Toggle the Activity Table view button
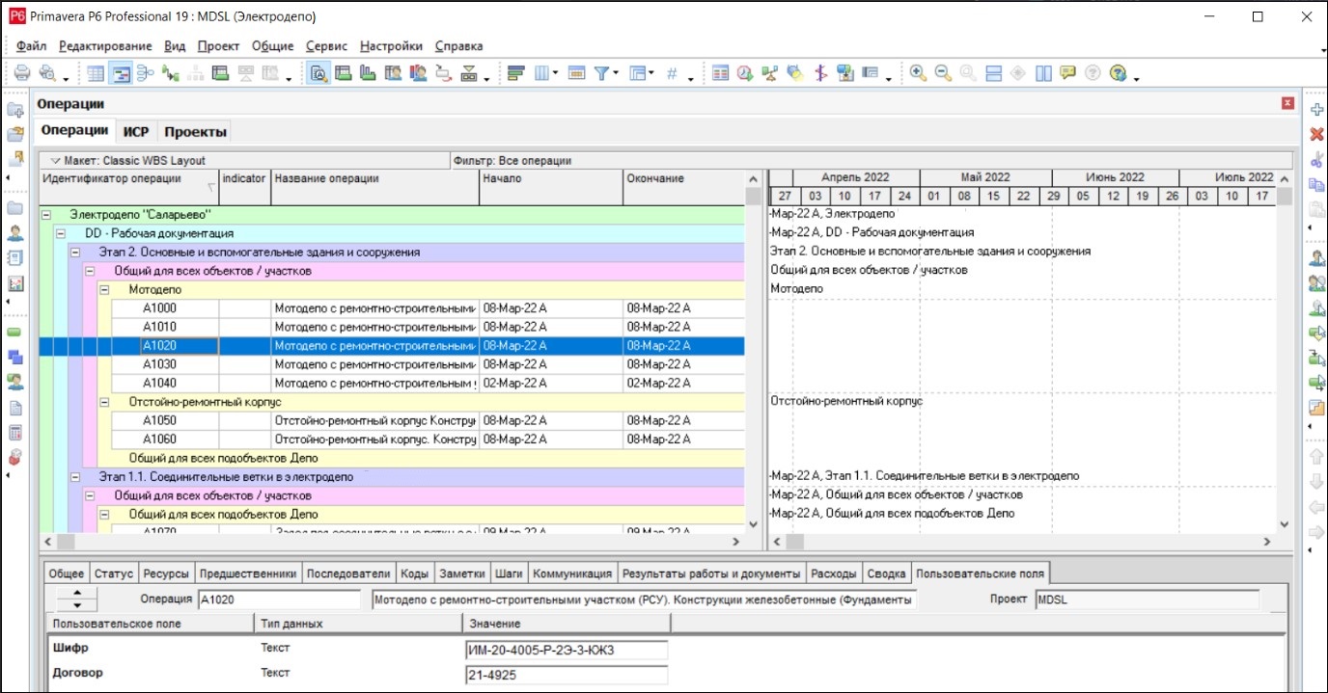The width and height of the screenshot is (1328, 693). coord(96,73)
